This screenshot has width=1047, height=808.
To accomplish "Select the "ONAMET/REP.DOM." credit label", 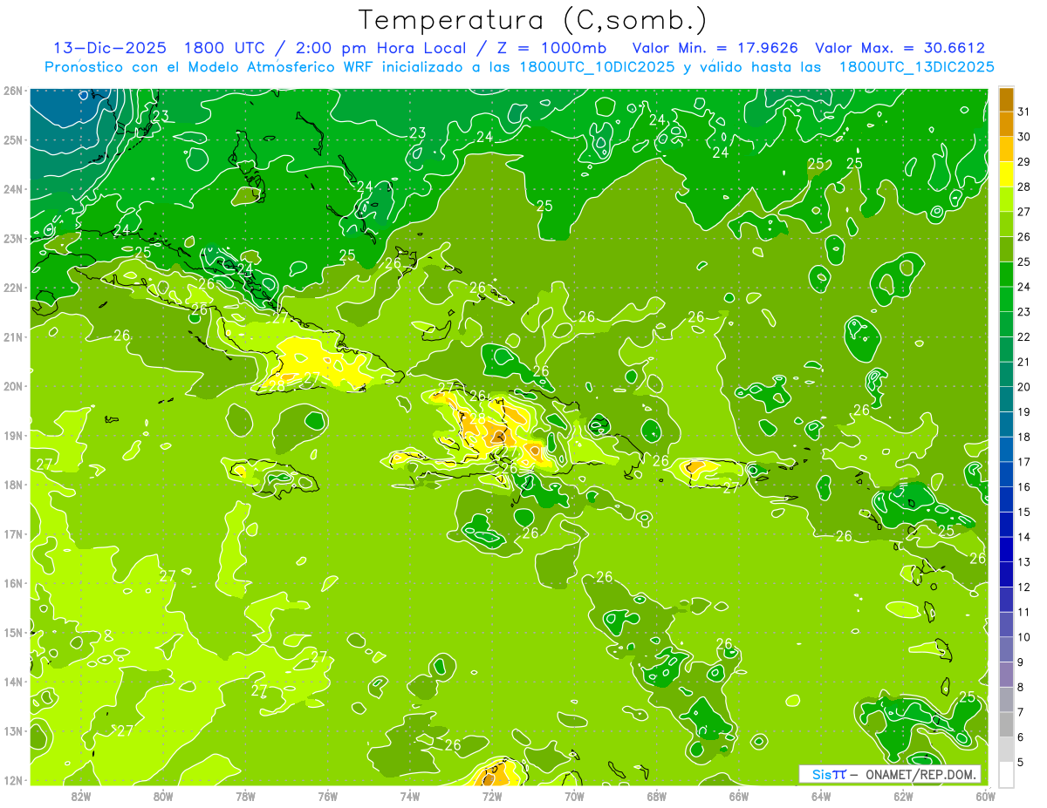I will click(921, 774).
